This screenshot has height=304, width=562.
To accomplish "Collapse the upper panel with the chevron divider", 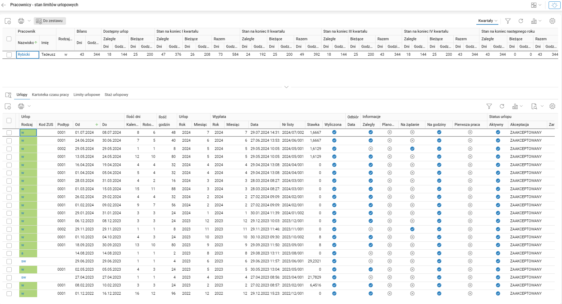I will (x=286, y=87).
